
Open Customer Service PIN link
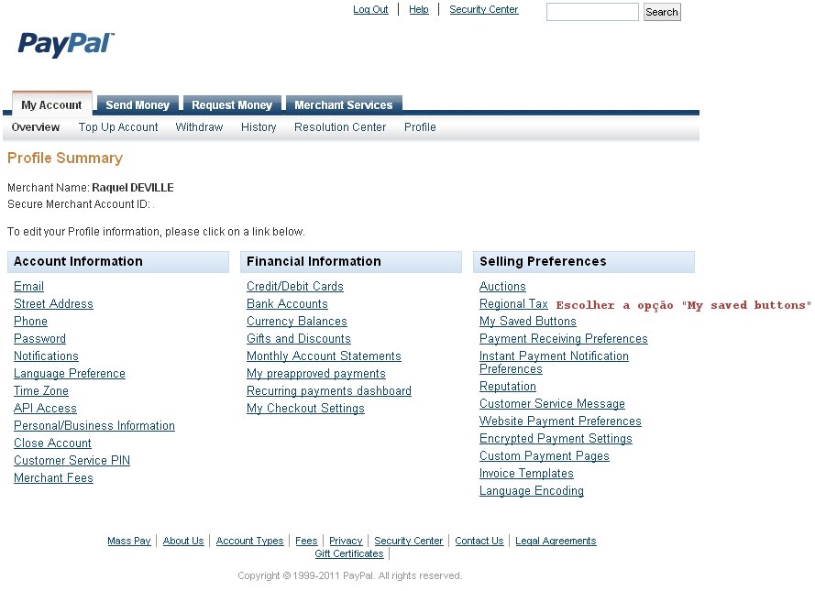pos(72,460)
